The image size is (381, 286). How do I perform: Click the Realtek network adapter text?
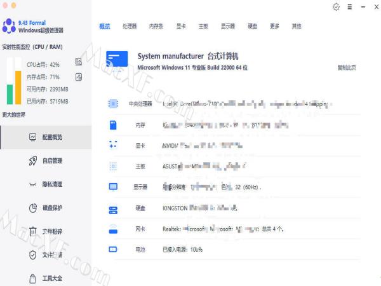223,229
